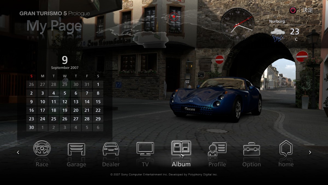Open the Race steering wheel icon

pyautogui.click(x=42, y=148)
